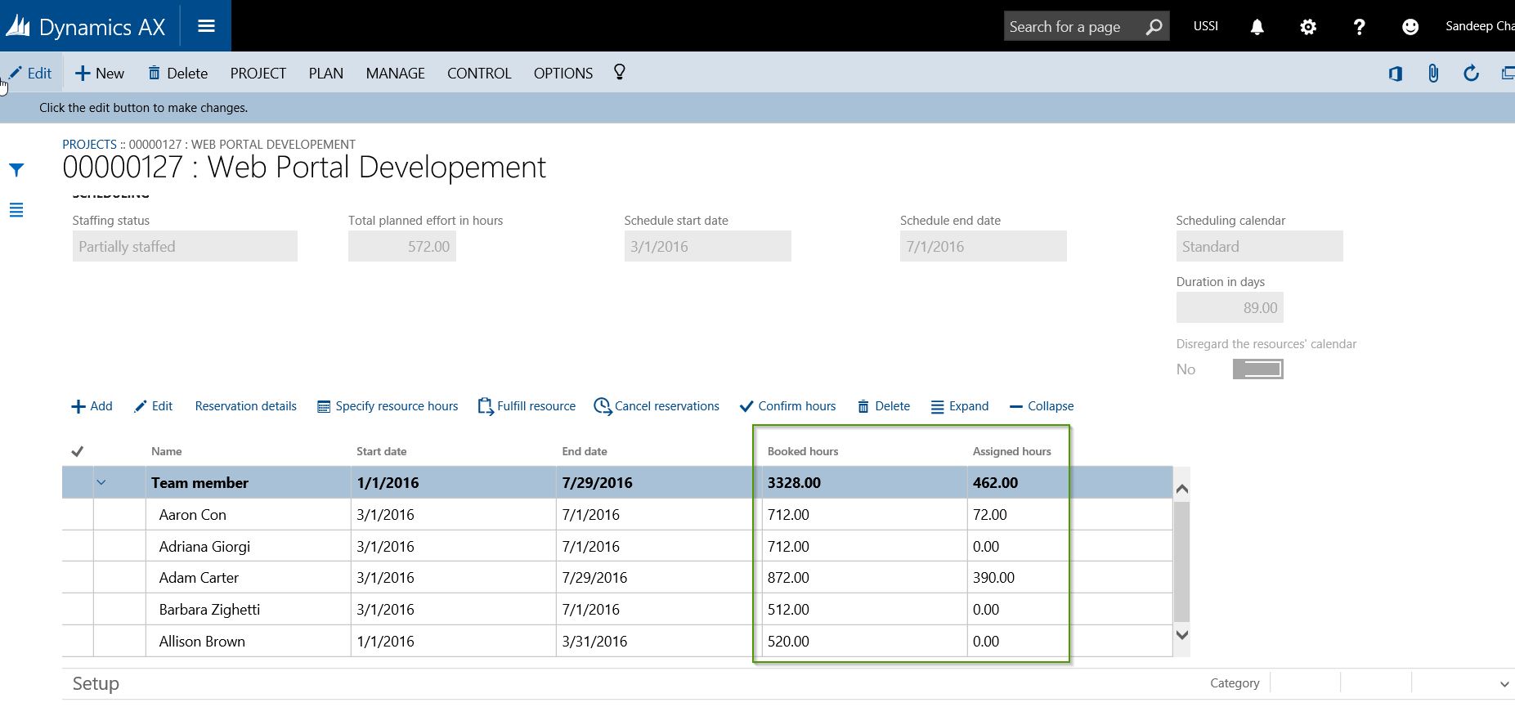Image resolution: width=1515 pixels, height=707 pixels.
Task: Open the notifications bell
Action: tap(1257, 27)
